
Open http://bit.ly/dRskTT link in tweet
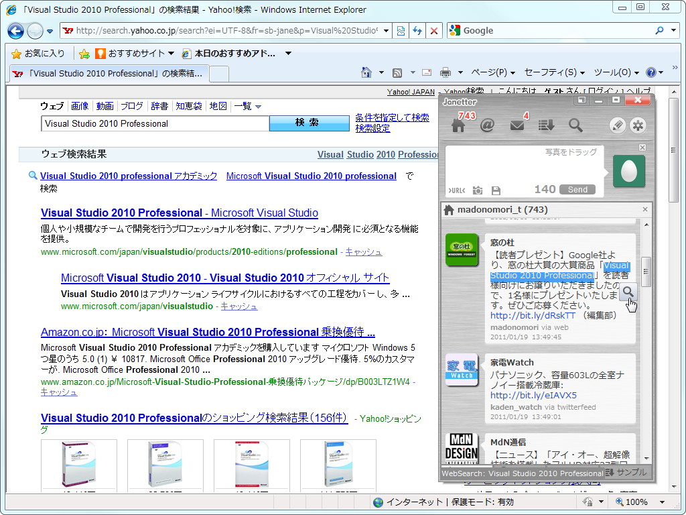click(x=533, y=315)
